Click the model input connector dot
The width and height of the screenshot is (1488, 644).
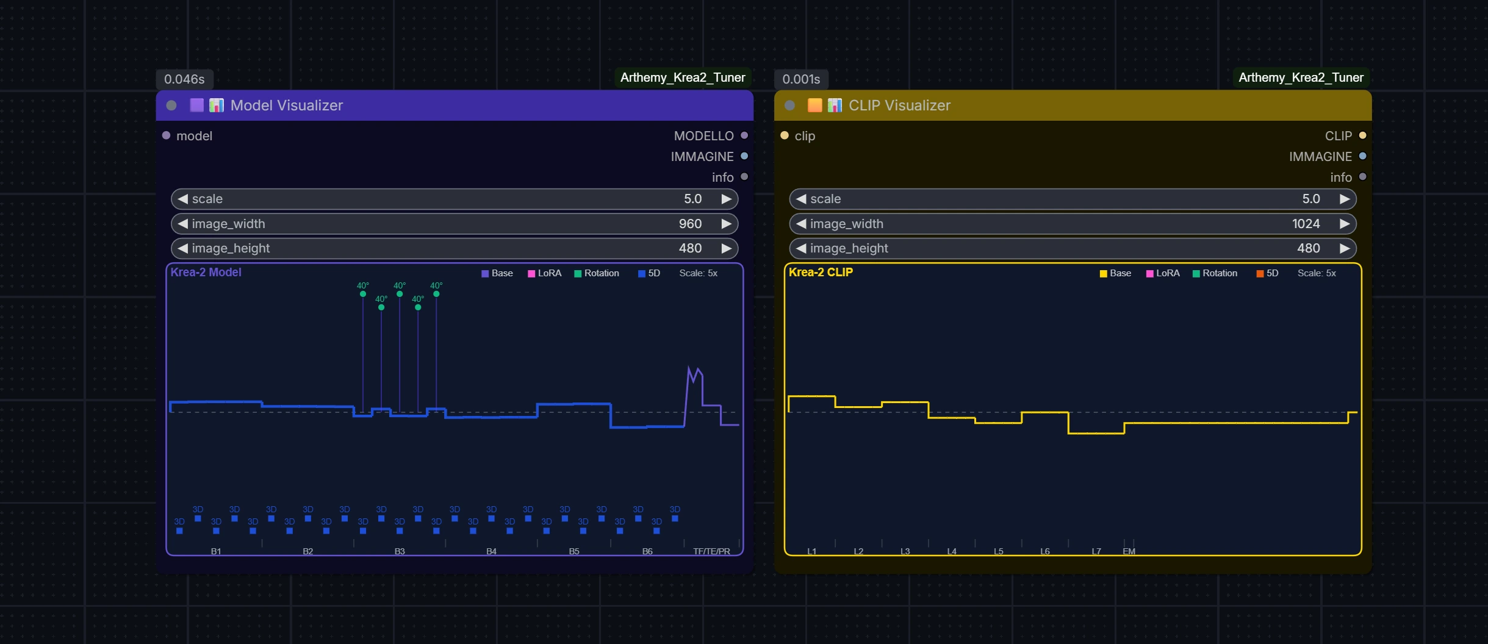[x=166, y=135]
